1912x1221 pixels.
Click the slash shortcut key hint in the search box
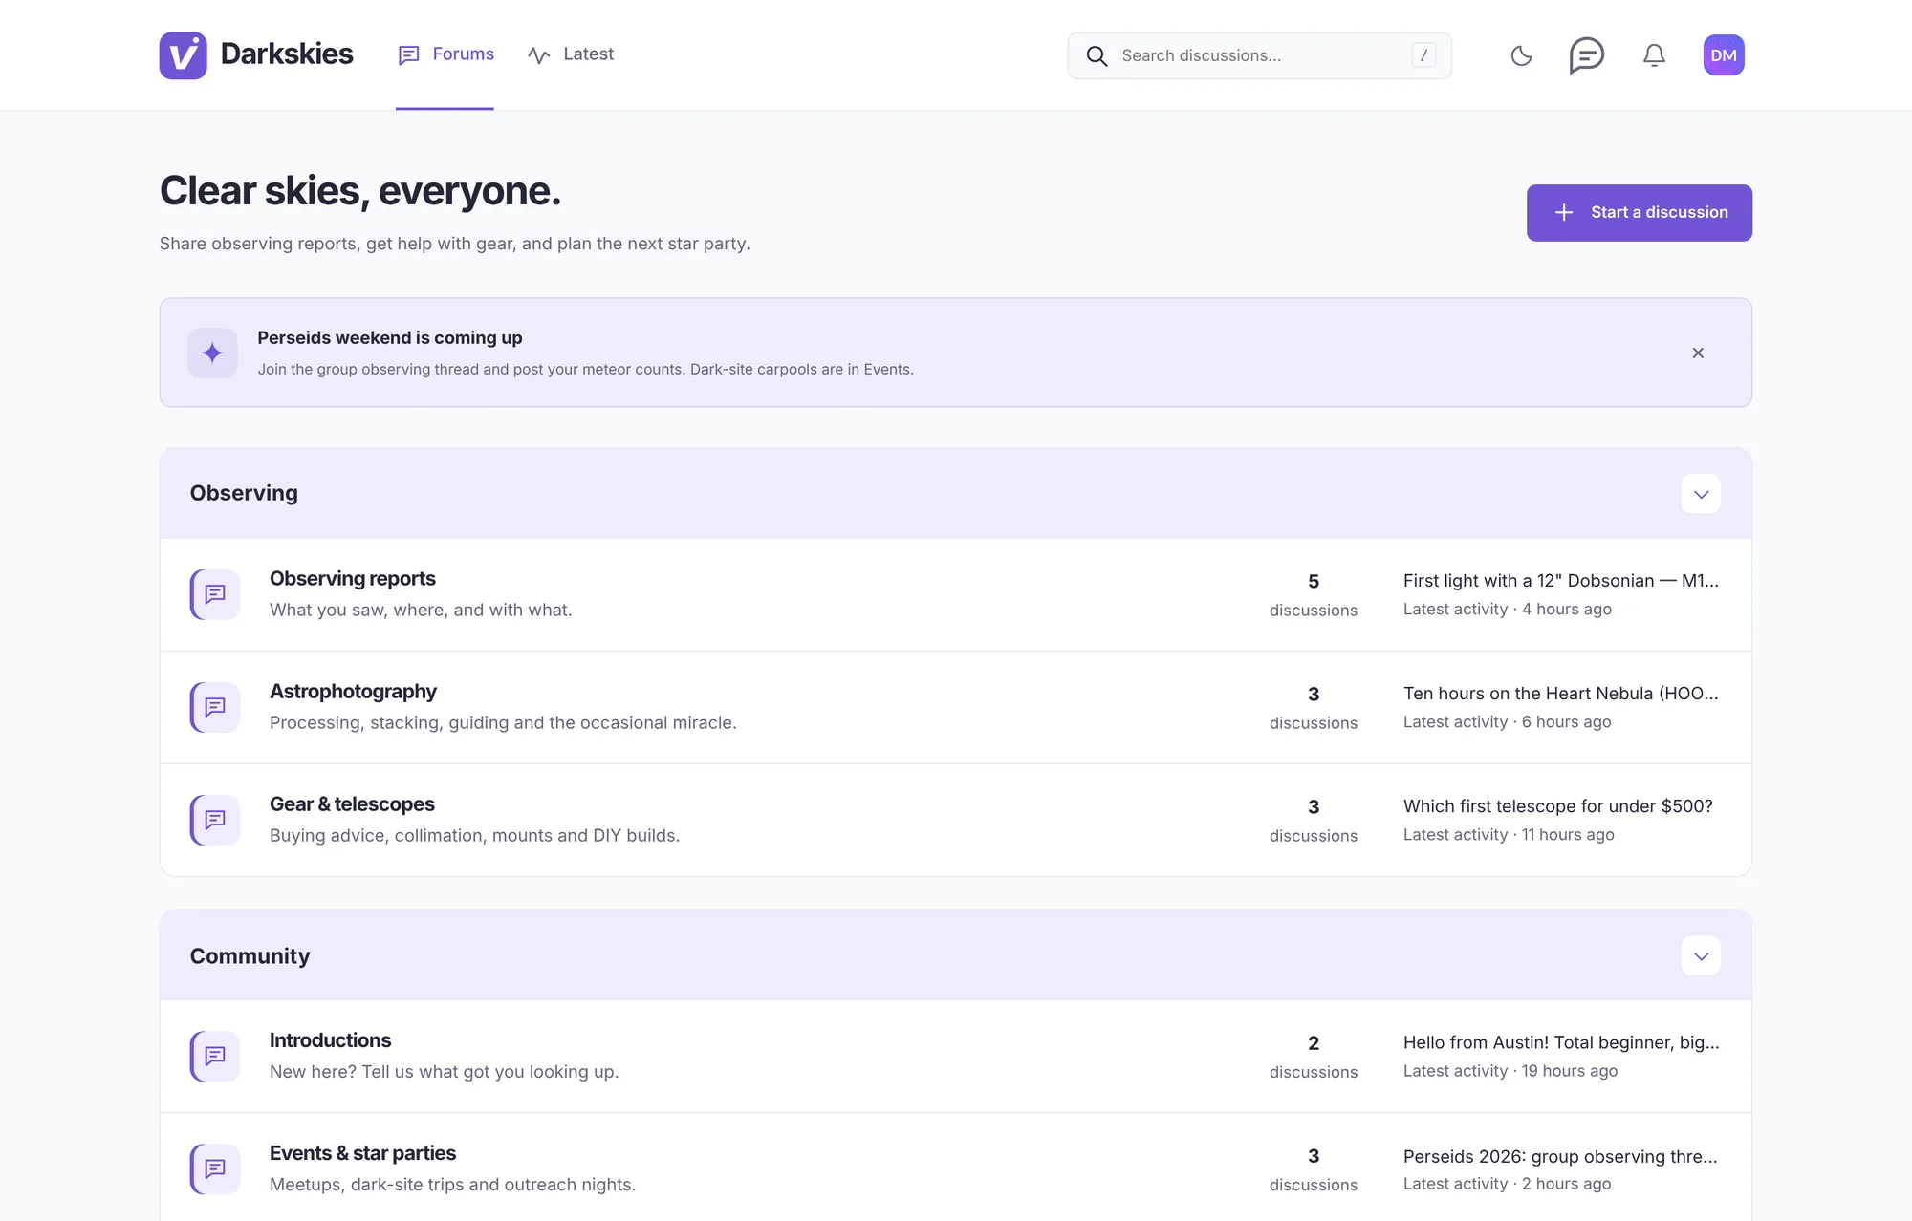1423,55
